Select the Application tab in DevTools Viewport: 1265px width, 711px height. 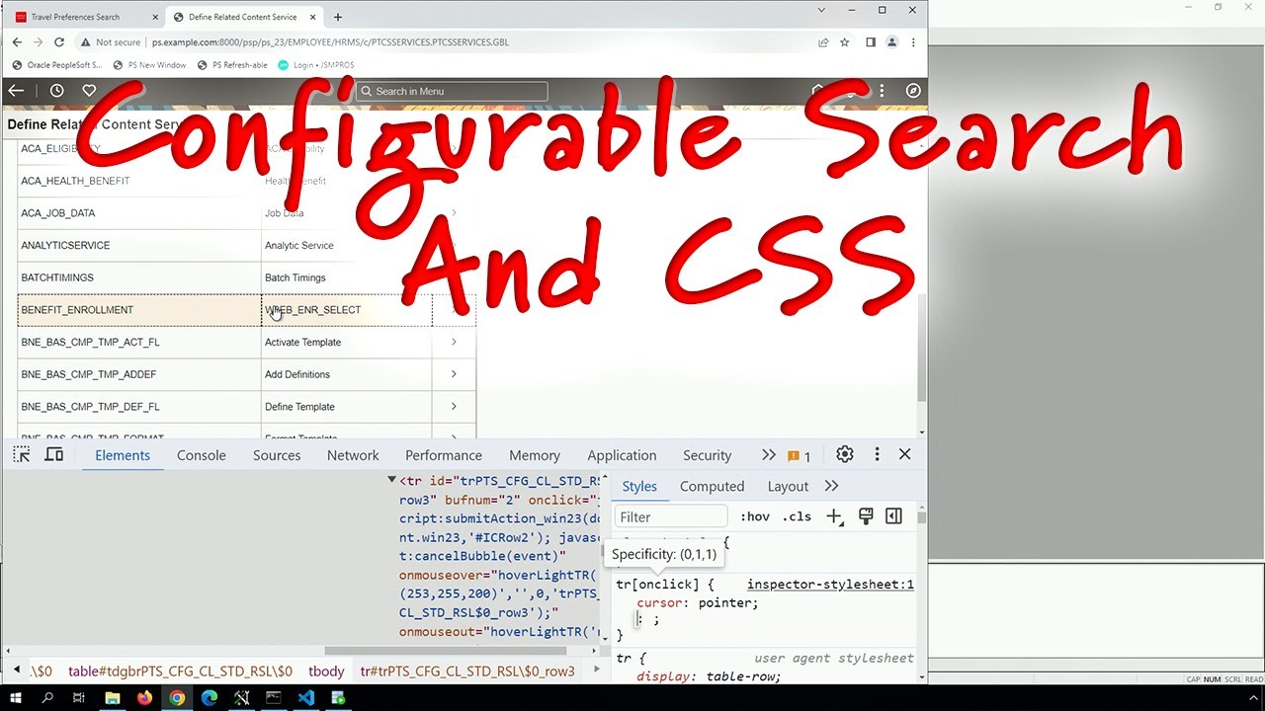click(622, 455)
